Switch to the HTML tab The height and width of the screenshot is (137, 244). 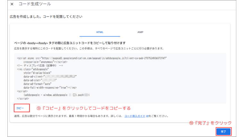100,32
